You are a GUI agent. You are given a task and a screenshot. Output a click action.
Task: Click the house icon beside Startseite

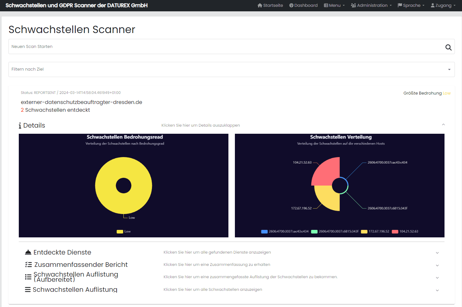click(260, 6)
